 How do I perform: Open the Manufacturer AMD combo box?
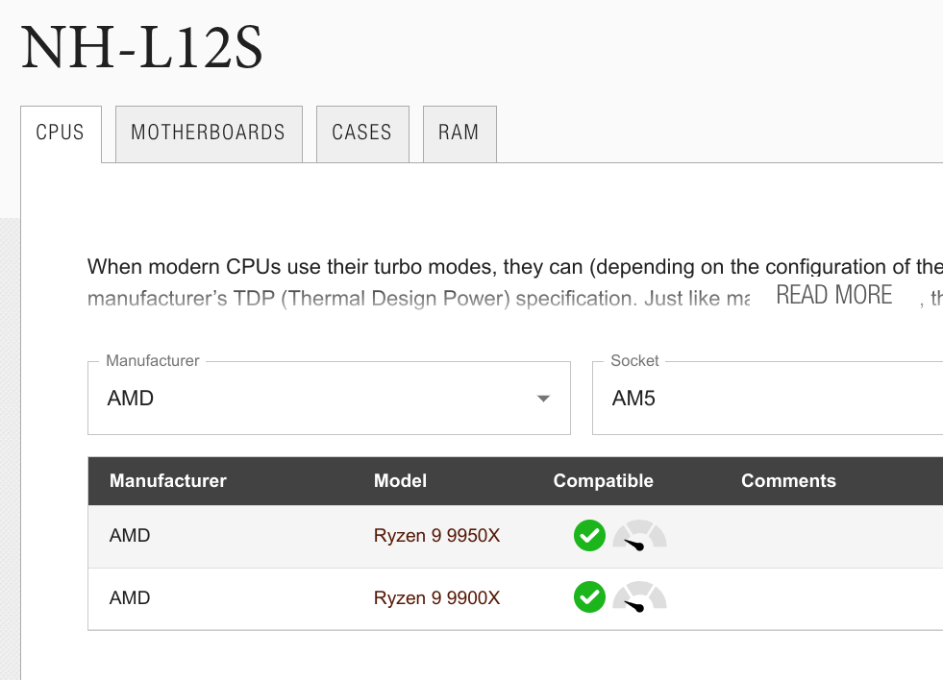click(317, 399)
